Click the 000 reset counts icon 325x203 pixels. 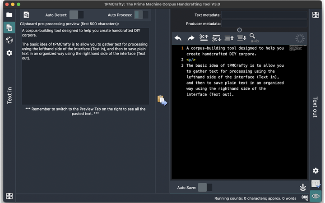tap(305, 198)
